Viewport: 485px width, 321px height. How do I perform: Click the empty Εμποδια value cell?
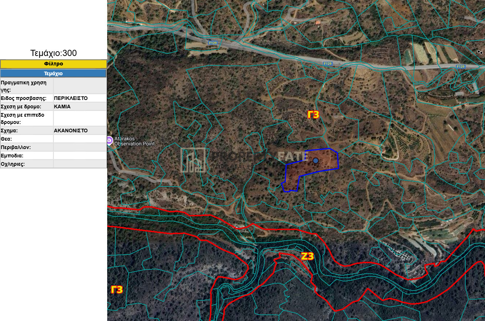pos(80,156)
